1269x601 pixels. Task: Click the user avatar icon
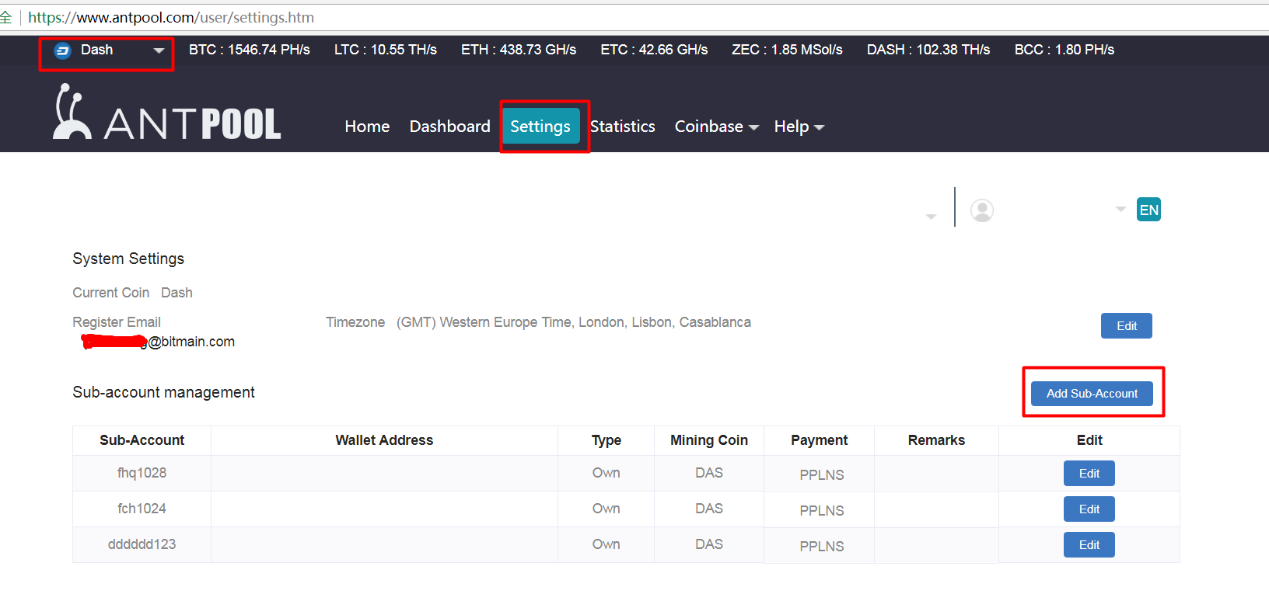coord(982,210)
